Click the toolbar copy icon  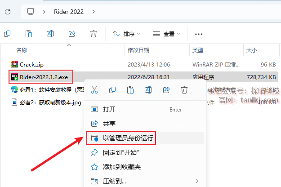click(x=7, y=34)
